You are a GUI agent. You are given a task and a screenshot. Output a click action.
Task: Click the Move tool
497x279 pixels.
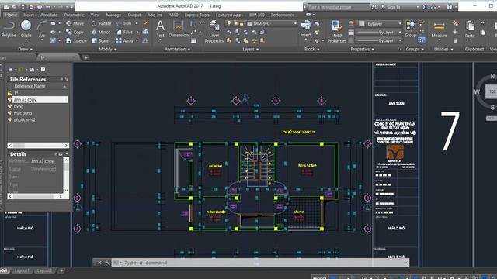(x=75, y=23)
